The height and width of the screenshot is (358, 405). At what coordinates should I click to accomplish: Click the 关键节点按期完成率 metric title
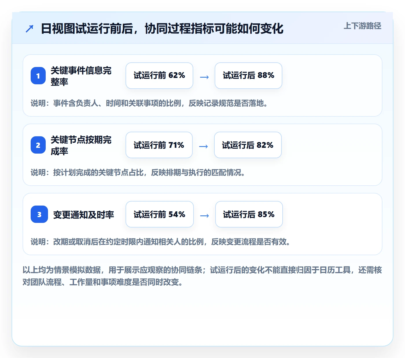(x=81, y=145)
